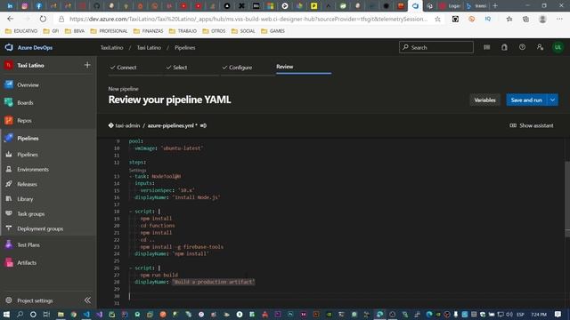The height and width of the screenshot is (320, 570).
Task: Click the Save and run button
Action: point(526,100)
